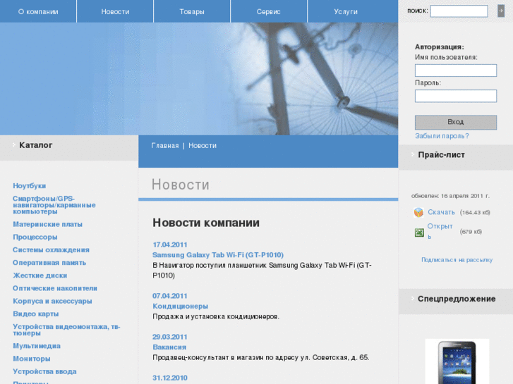The height and width of the screenshot is (384, 513).
Task: Open Материнские платы catalog category
Action: [47, 224]
